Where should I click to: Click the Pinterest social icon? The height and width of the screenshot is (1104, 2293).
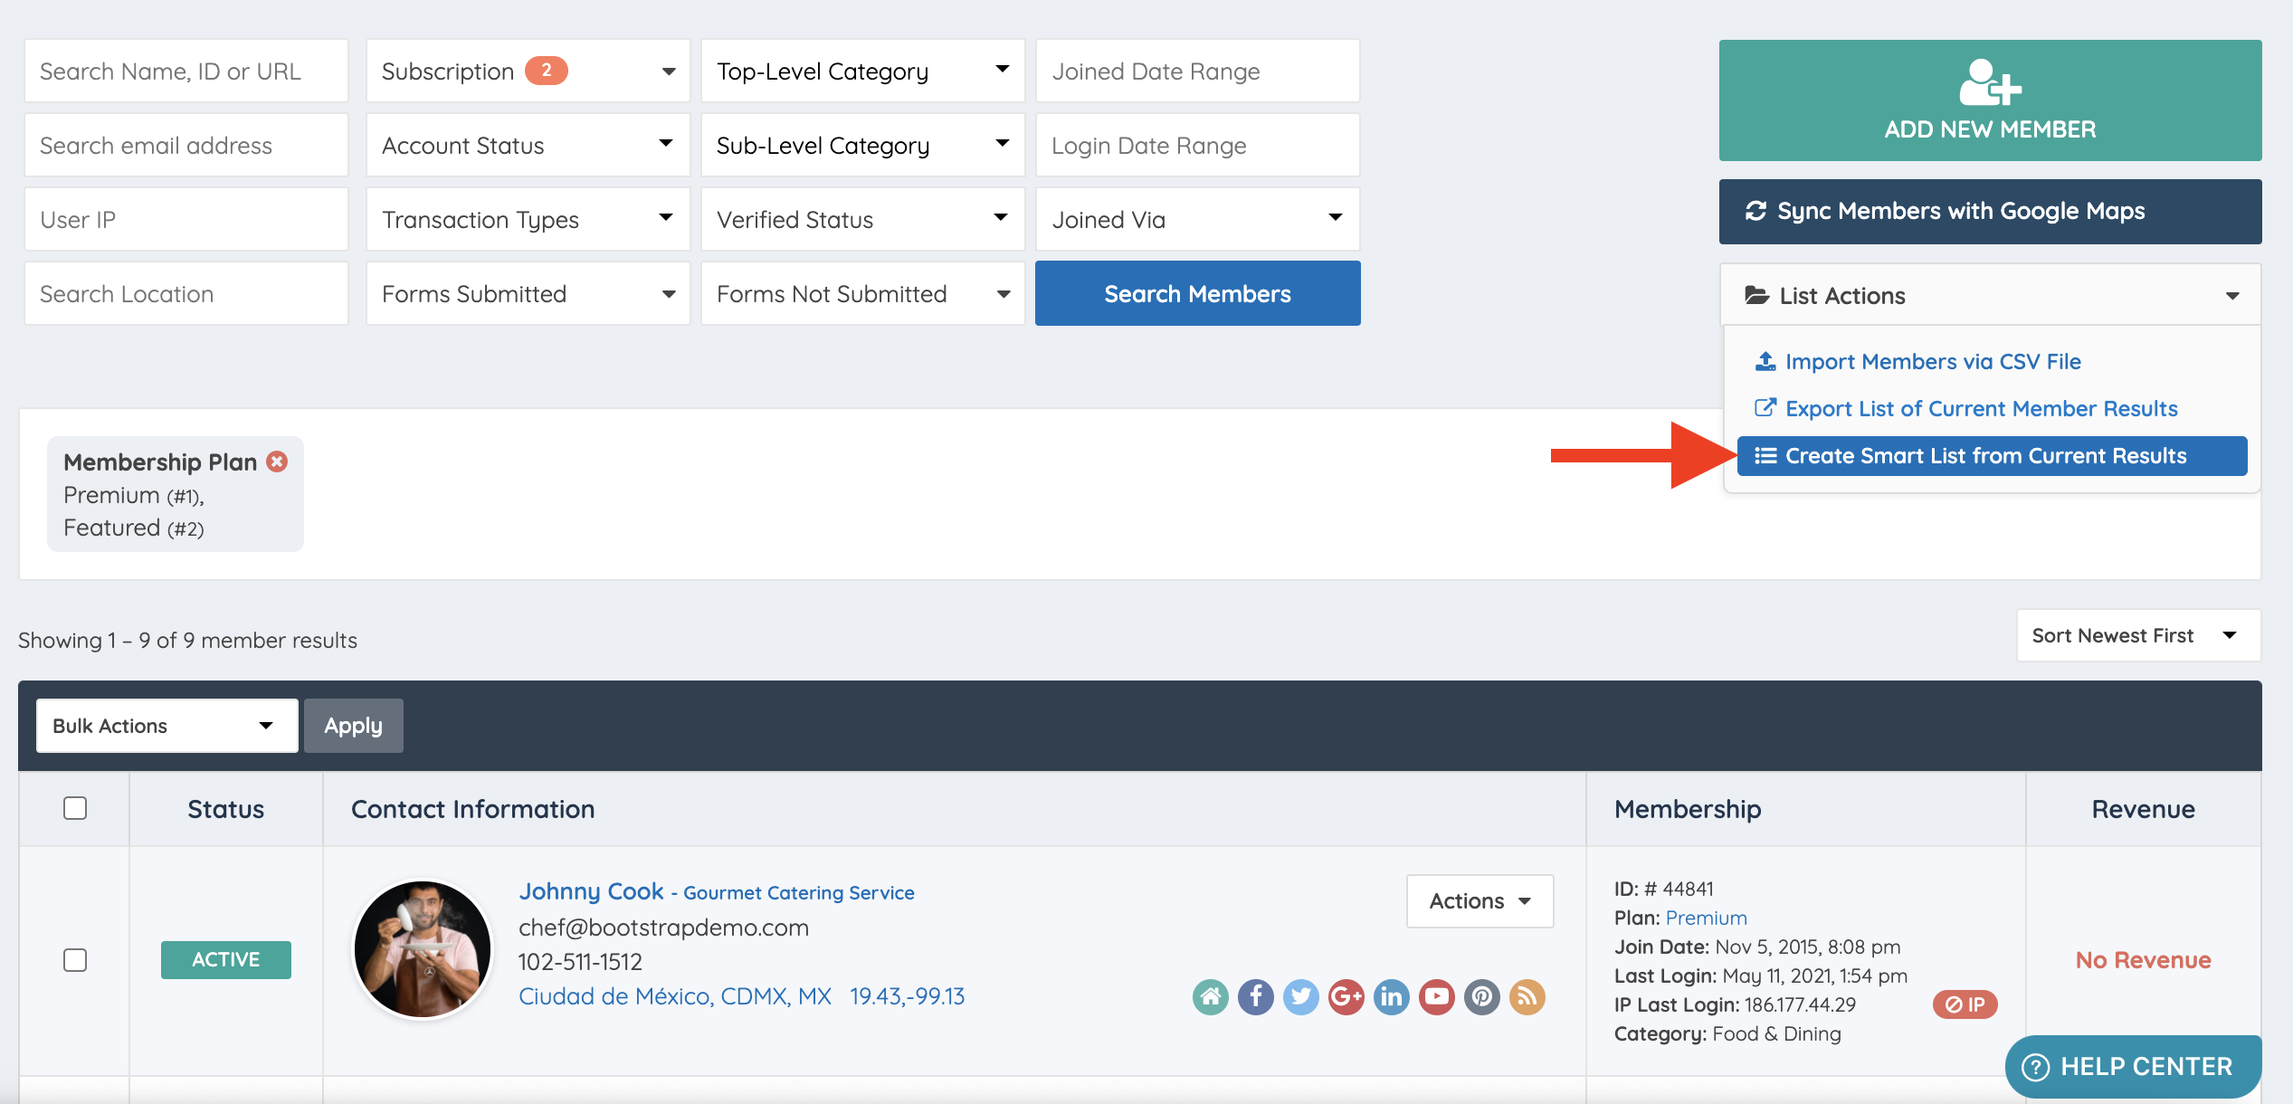[1481, 997]
